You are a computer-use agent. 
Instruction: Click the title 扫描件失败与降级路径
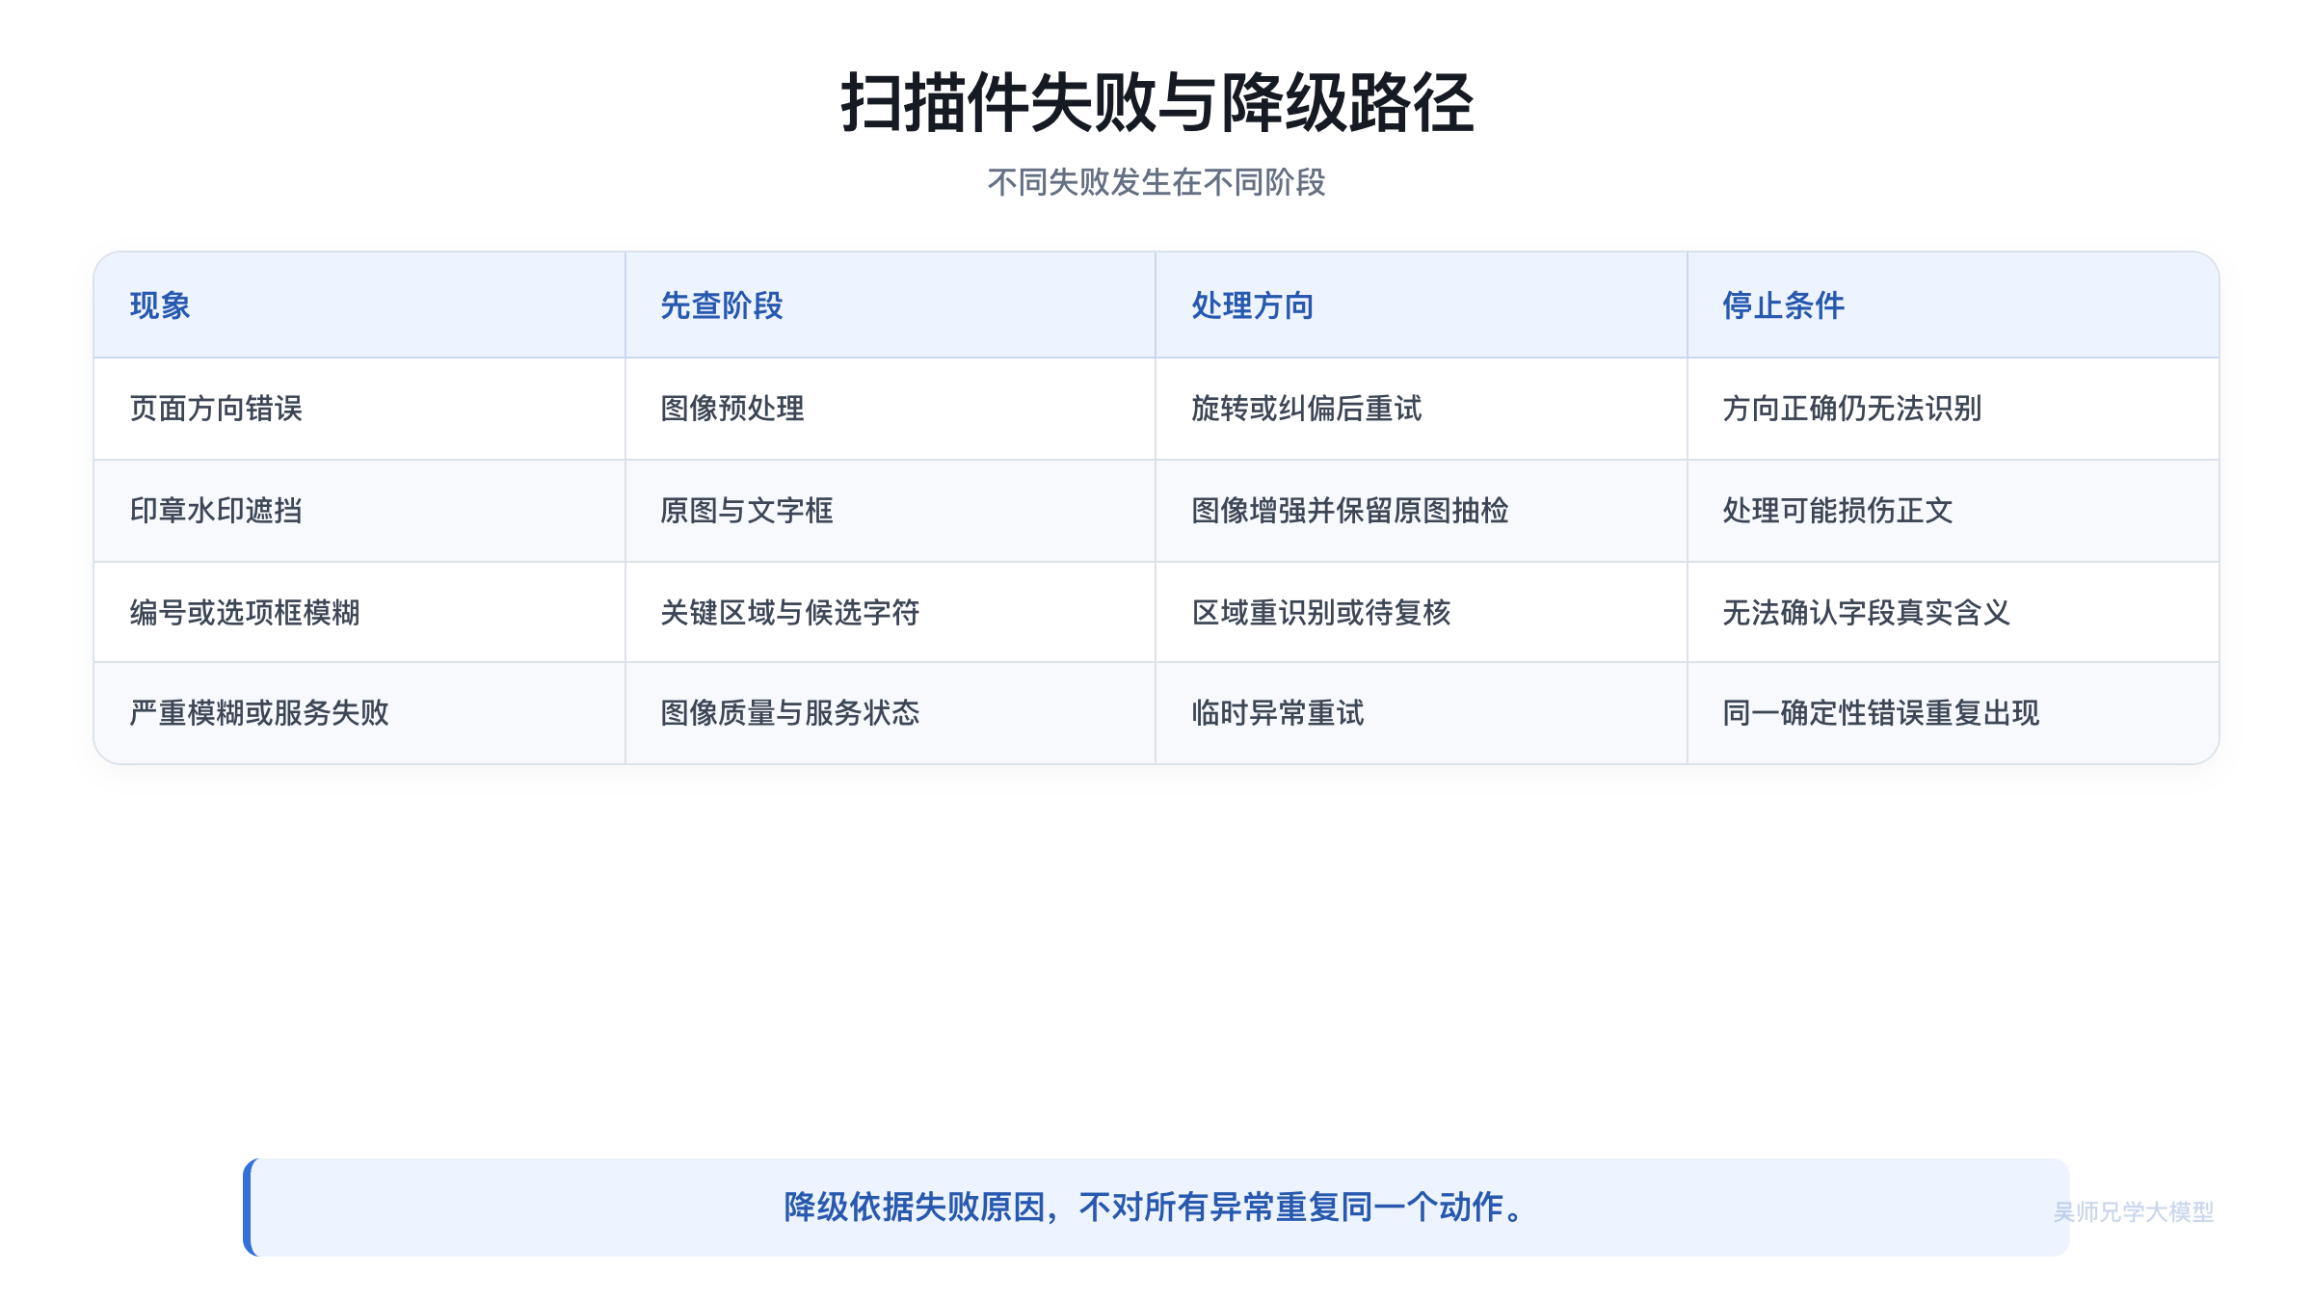1156,102
